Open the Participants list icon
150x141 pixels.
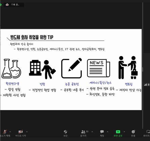83,132
